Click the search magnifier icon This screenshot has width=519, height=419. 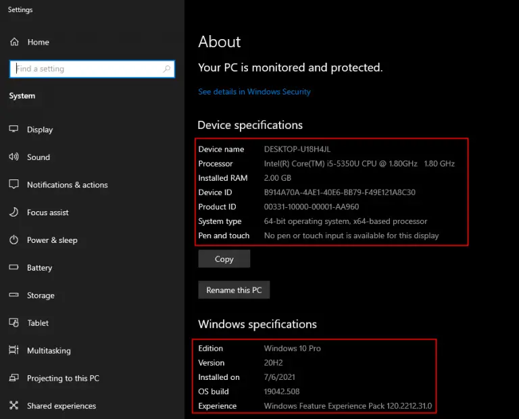coord(166,69)
